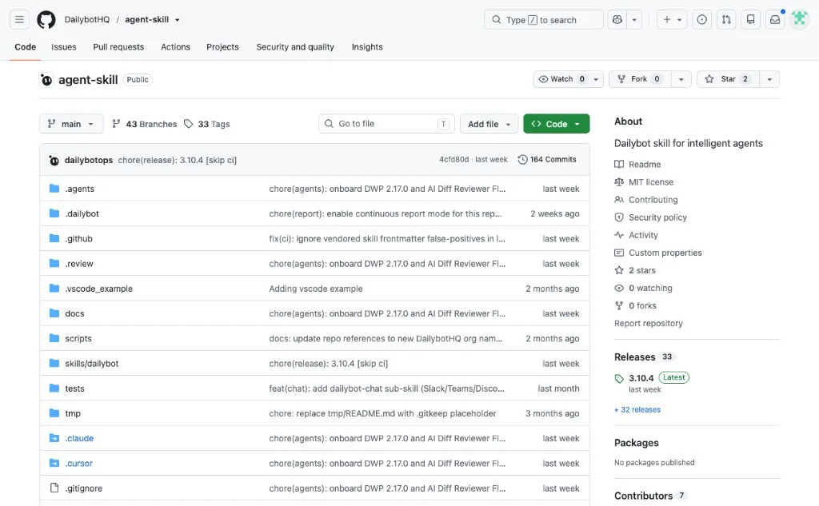
Task: Click the Report repository link
Action: coord(648,323)
